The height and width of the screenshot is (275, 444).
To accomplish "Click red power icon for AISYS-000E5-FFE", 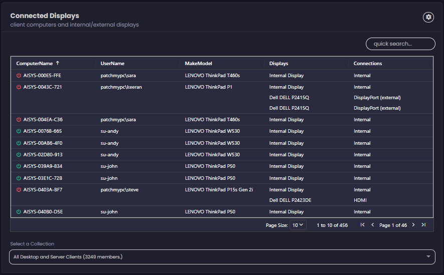I will pyautogui.click(x=19, y=76).
